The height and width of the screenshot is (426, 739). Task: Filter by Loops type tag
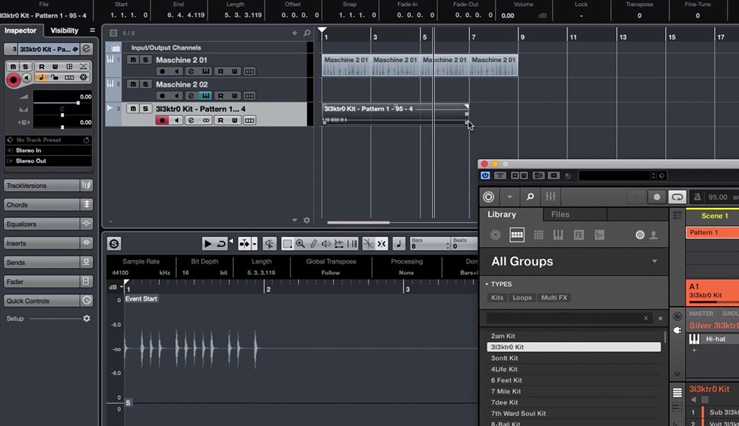pos(522,297)
